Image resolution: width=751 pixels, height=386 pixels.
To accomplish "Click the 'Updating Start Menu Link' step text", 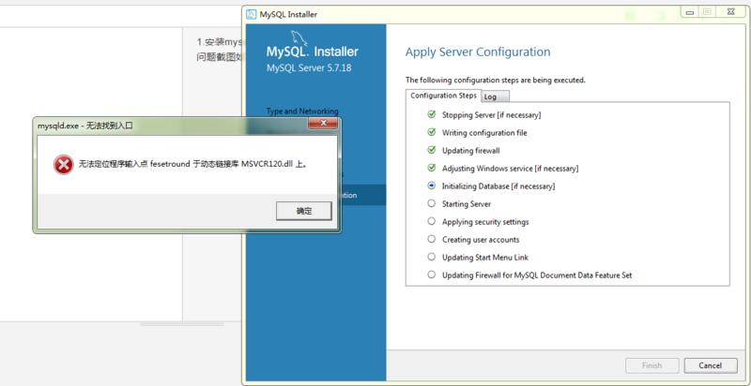I will pyautogui.click(x=485, y=258).
